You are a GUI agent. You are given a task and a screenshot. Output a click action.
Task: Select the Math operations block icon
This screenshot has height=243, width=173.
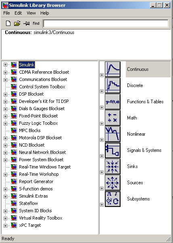point(113,118)
